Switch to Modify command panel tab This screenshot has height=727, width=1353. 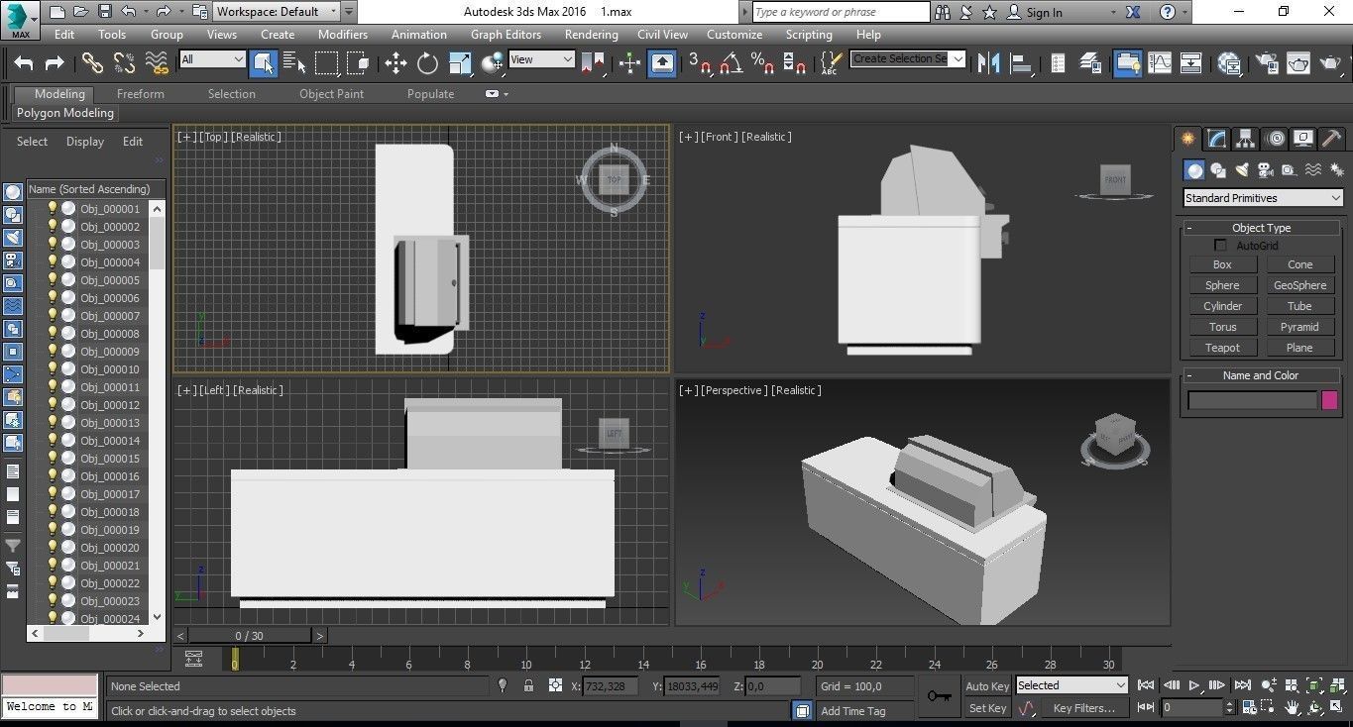(x=1217, y=139)
